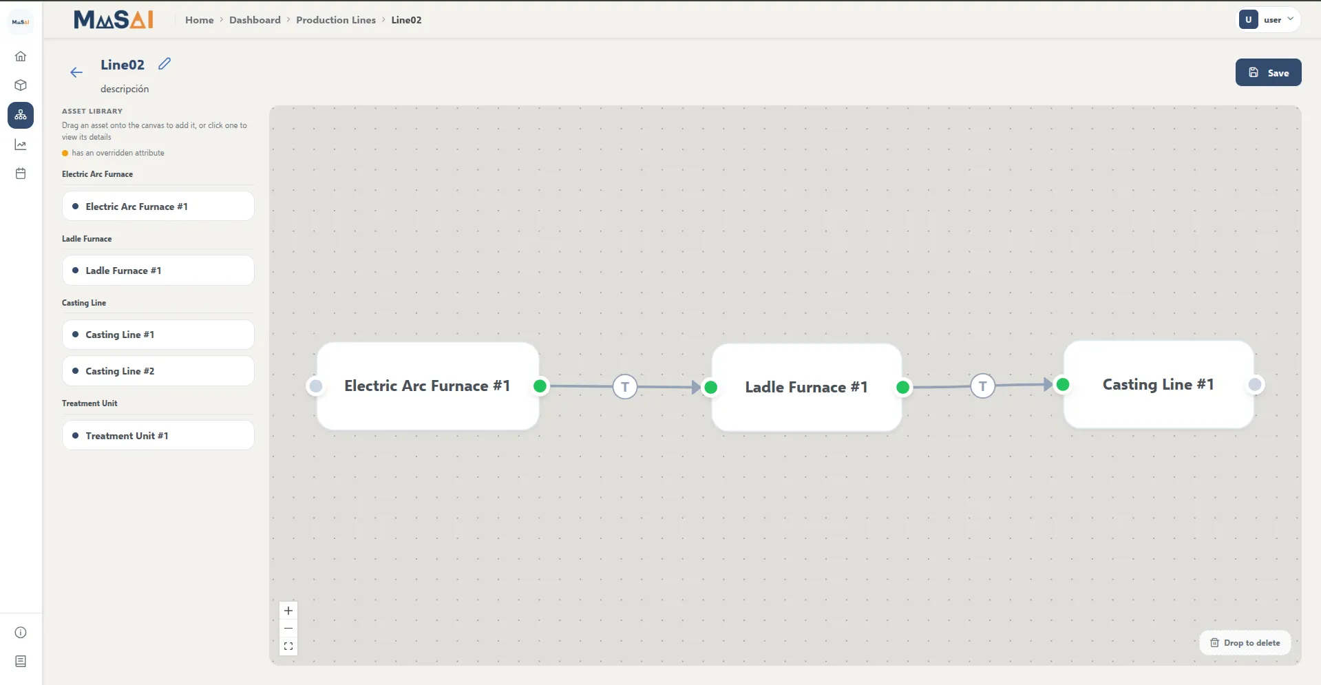Click the Electric Arc Furnace category heading

97,174
